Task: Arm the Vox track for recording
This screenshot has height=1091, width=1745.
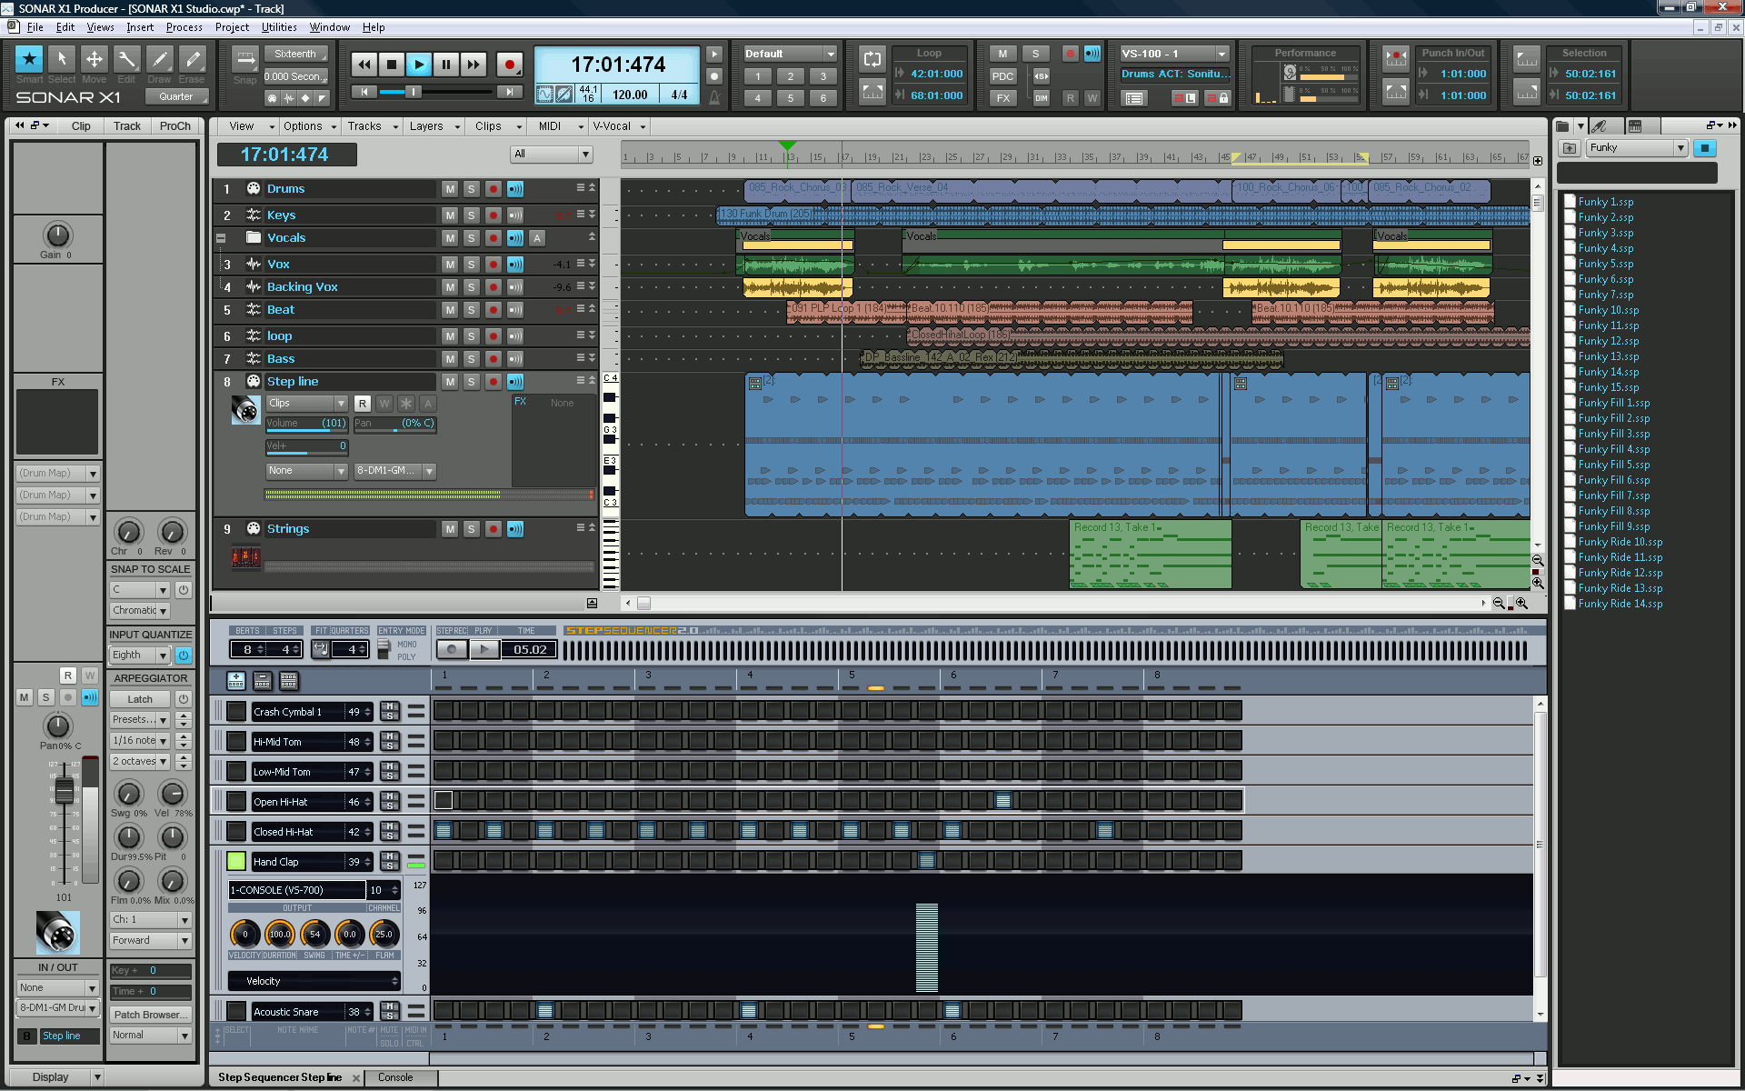Action: coord(493,265)
